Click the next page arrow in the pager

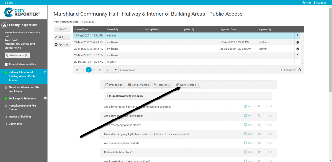click(x=94, y=70)
